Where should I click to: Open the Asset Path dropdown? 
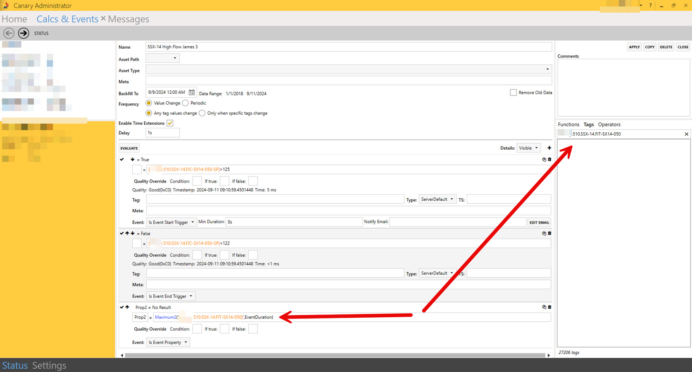click(163, 58)
